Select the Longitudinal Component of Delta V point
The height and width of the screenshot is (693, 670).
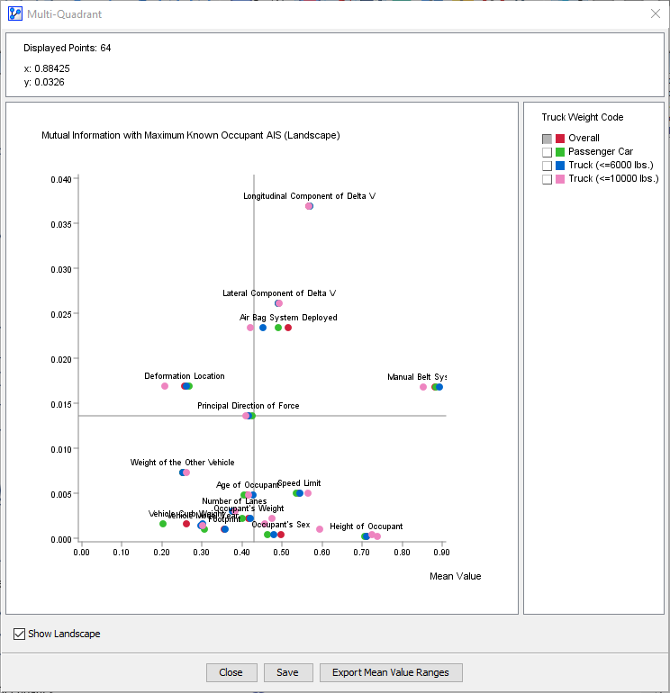point(309,206)
